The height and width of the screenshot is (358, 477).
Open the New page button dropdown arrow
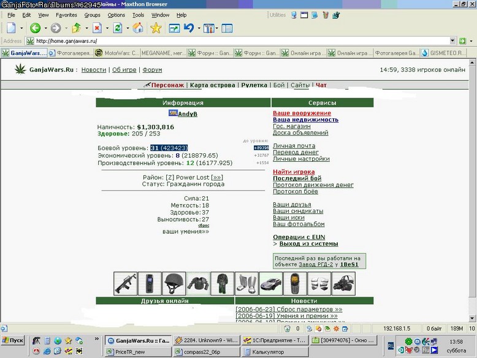pos(21,28)
